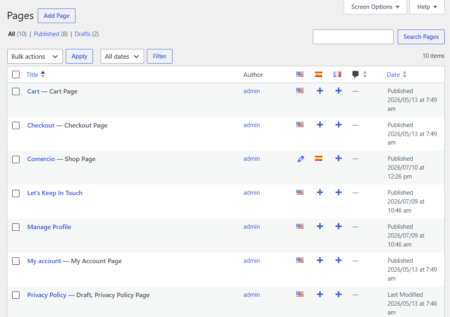Add French translation for Privacy Policy
Image resolution: width=450 pixels, height=317 pixels.
[x=338, y=294]
